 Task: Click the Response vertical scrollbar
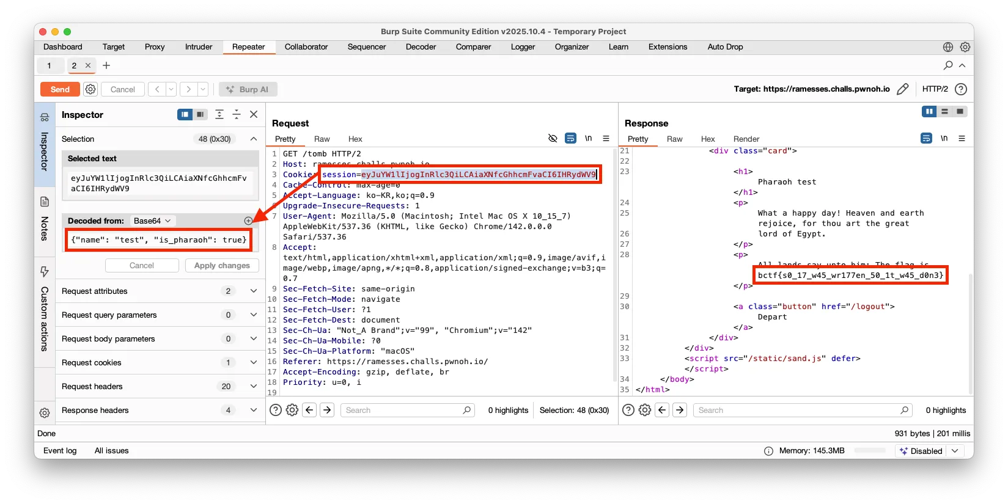pyautogui.click(x=970, y=333)
